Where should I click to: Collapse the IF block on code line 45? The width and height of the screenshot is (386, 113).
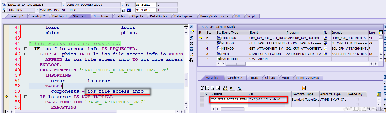point(25,49)
